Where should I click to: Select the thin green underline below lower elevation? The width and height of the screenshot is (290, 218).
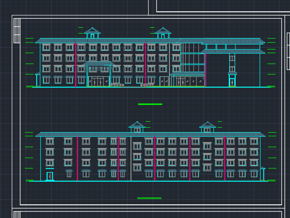pyautogui.click(x=149, y=198)
